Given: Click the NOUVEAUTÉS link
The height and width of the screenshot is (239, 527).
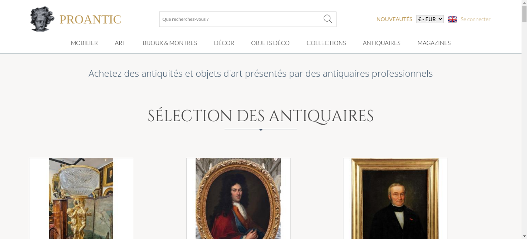Looking at the screenshot, I should click(394, 19).
